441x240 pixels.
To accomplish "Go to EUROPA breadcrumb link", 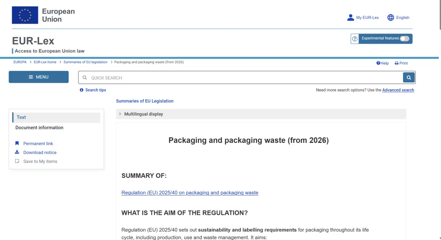I will 20,62.
